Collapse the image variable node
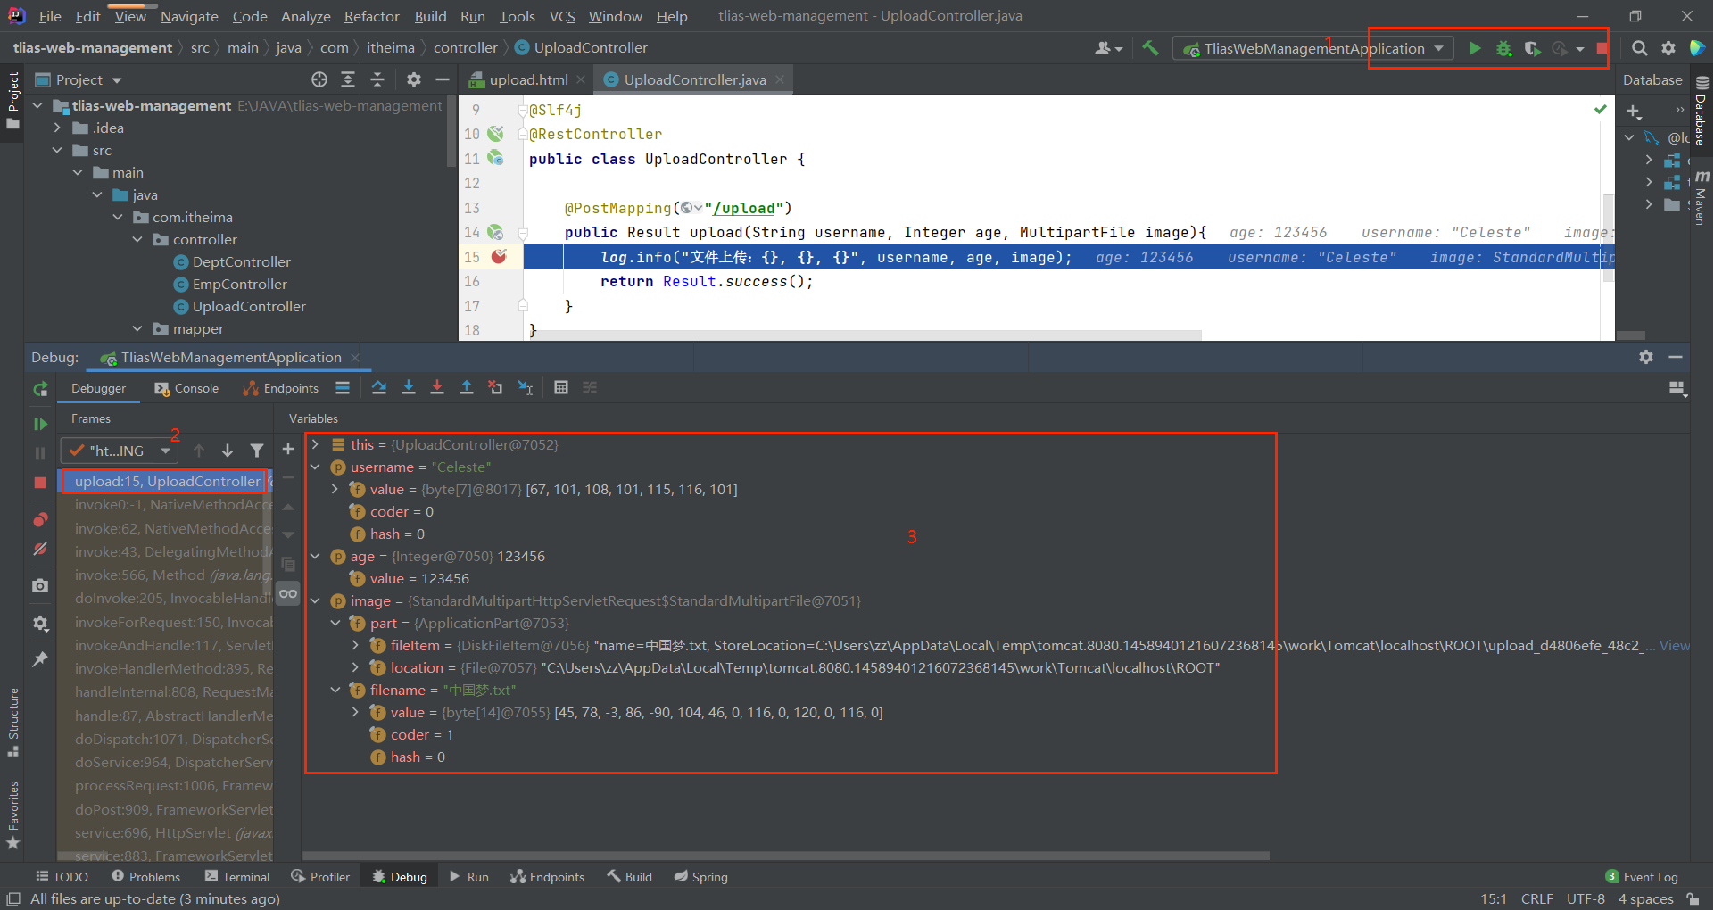1714x910 pixels. coord(315,600)
